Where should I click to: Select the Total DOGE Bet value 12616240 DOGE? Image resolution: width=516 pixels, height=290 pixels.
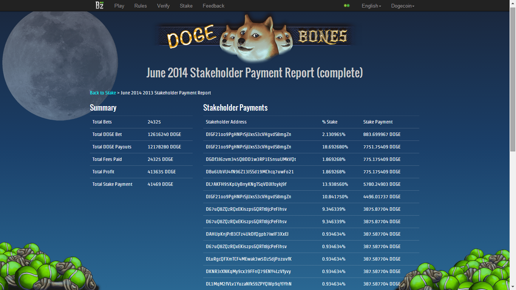(x=164, y=134)
